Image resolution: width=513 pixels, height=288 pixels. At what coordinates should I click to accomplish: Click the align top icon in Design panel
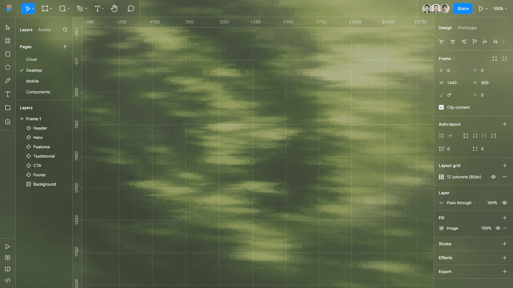coord(475,42)
